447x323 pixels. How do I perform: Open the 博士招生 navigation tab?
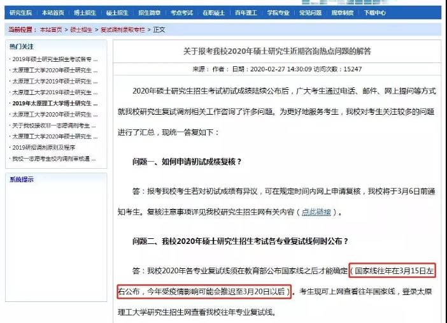[x=84, y=12]
